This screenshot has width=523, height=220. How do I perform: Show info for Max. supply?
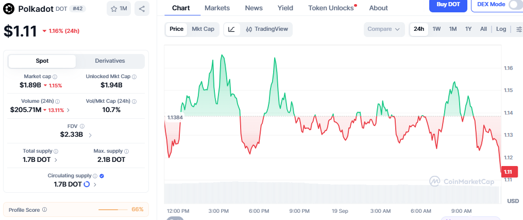(x=126, y=151)
